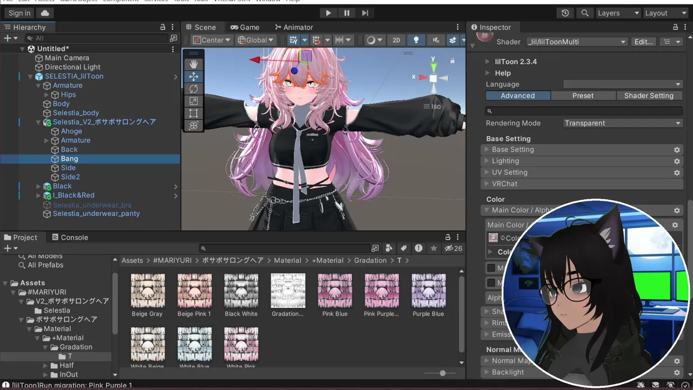Open the Global rotation dropdown
The width and height of the screenshot is (693, 390).
tap(256, 40)
